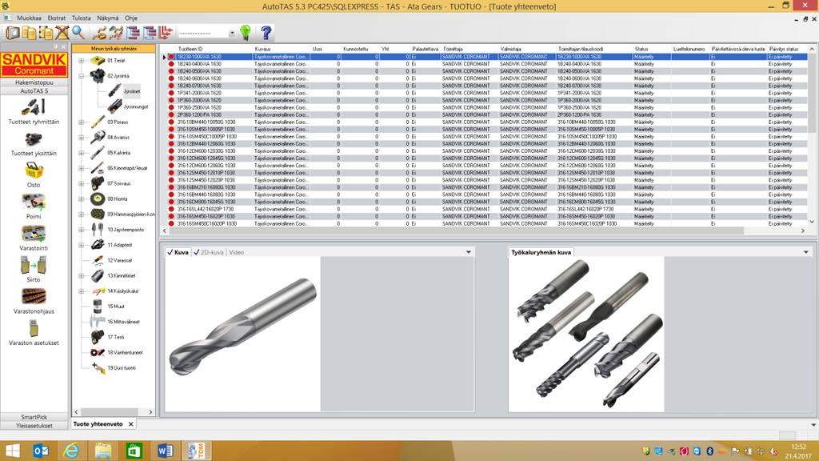The width and height of the screenshot is (819, 461).
Task: Switch to the Video tab
Action: coord(236,252)
